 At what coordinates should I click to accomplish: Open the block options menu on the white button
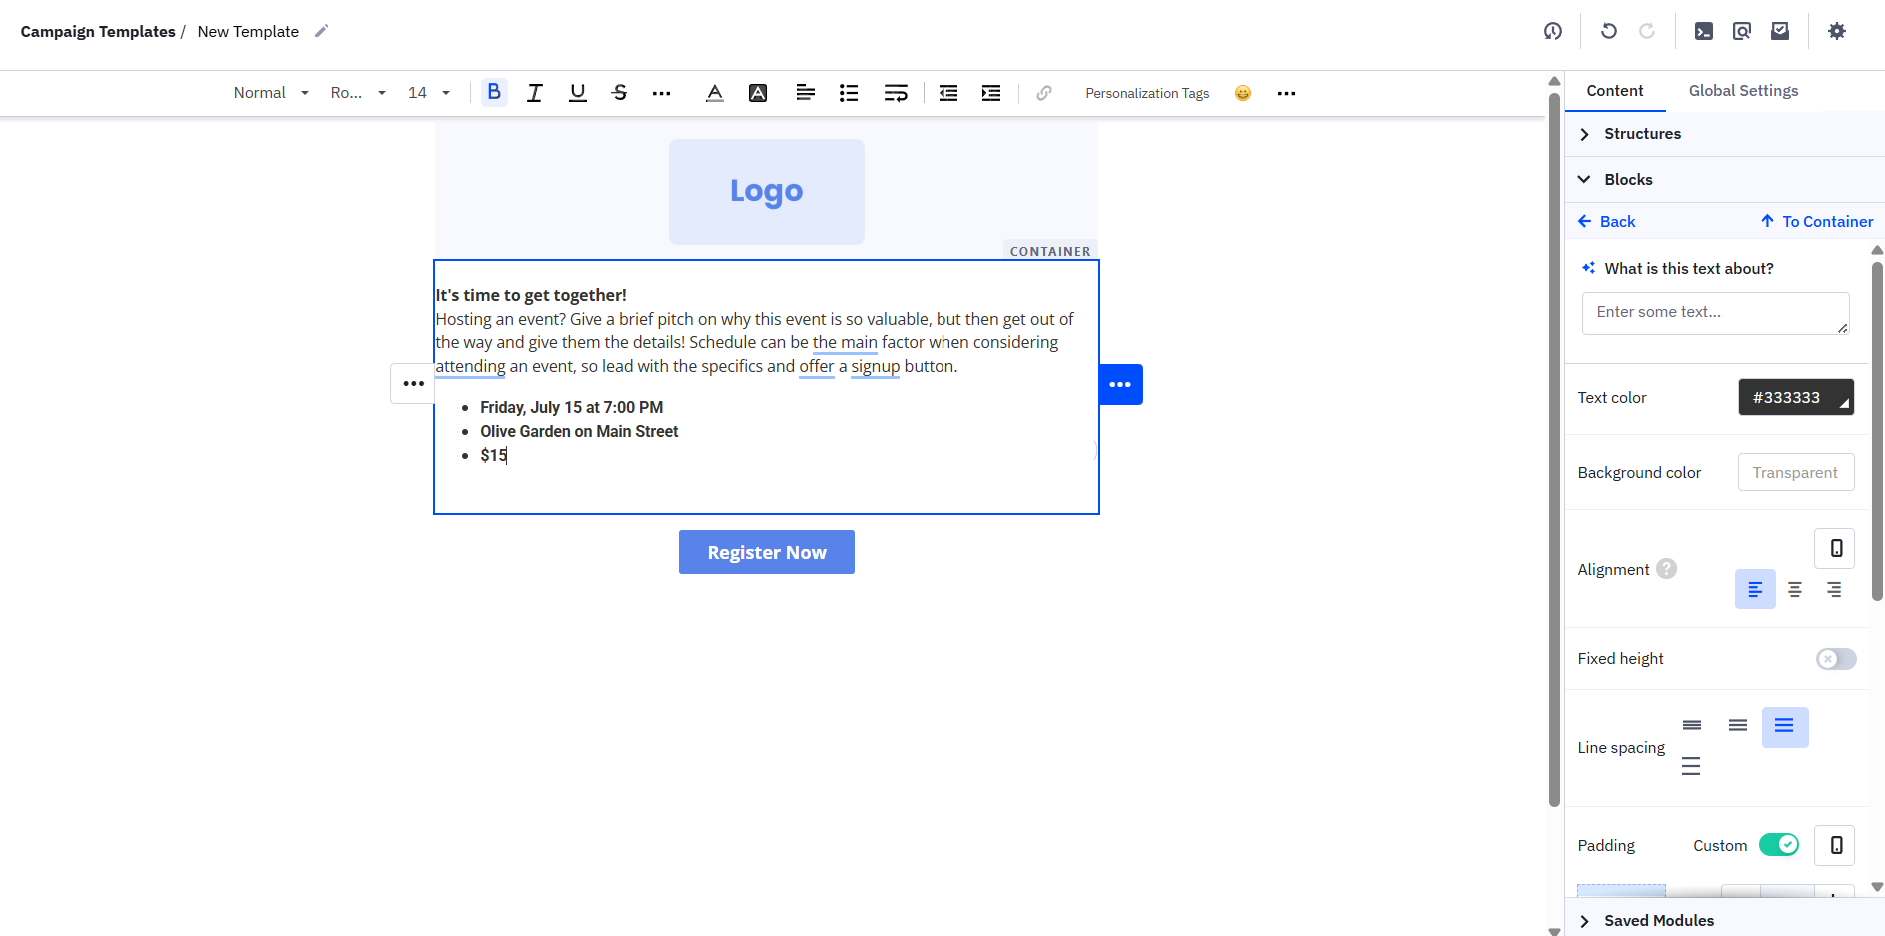click(x=413, y=384)
